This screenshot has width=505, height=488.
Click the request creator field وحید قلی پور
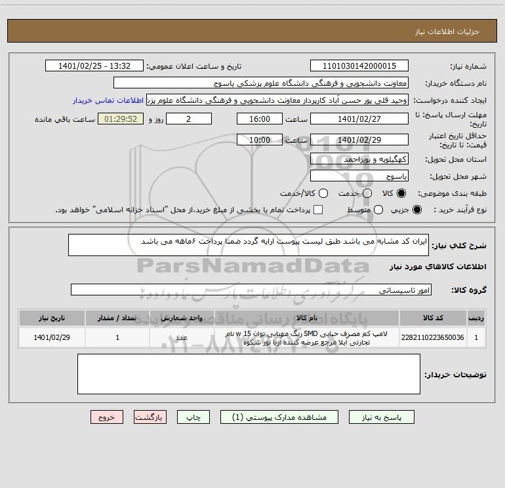[277, 100]
